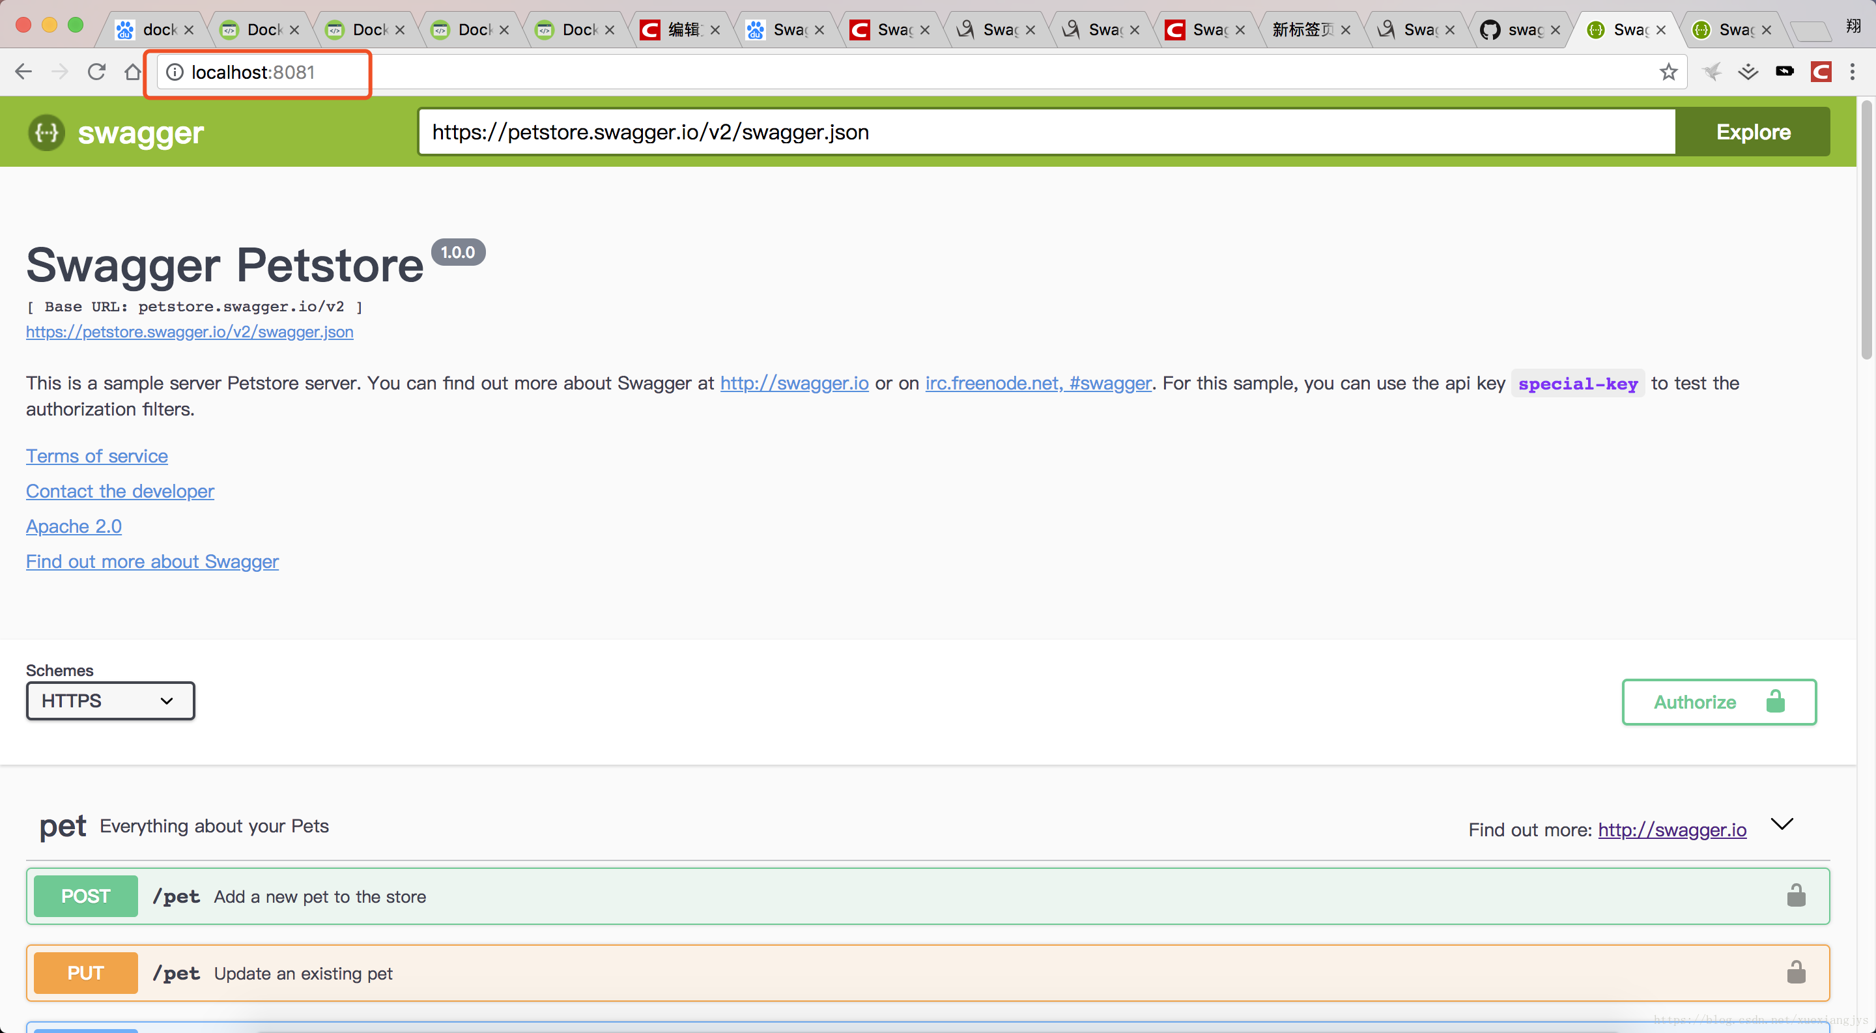
Task: Click the lock icon on PUT /pet row
Action: click(x=1796, y=972)
